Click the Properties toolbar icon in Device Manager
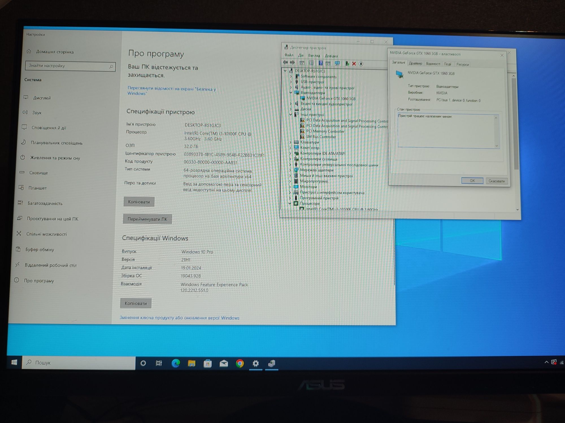This screenshot has height=423, width=565. click(311, 63)
